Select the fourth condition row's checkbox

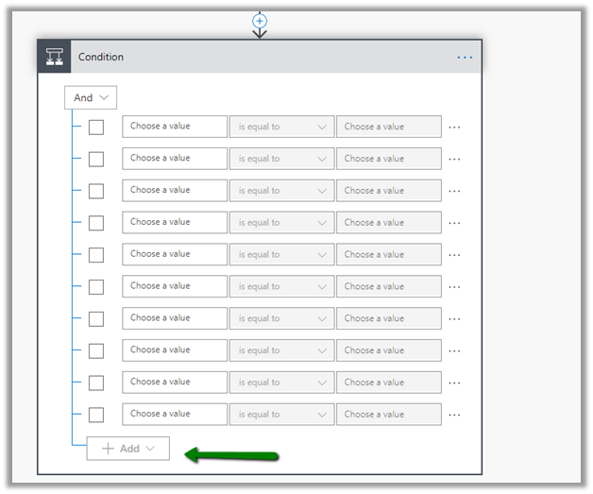click(x=96, y=223)
